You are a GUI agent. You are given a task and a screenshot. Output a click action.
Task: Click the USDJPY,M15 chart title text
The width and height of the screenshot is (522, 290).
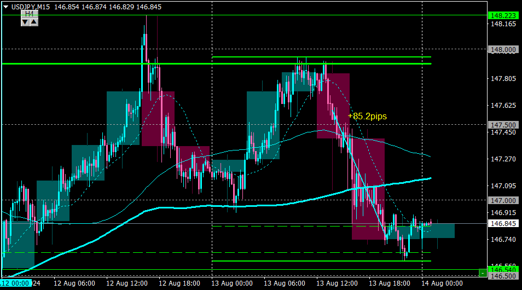click(31, 7)
